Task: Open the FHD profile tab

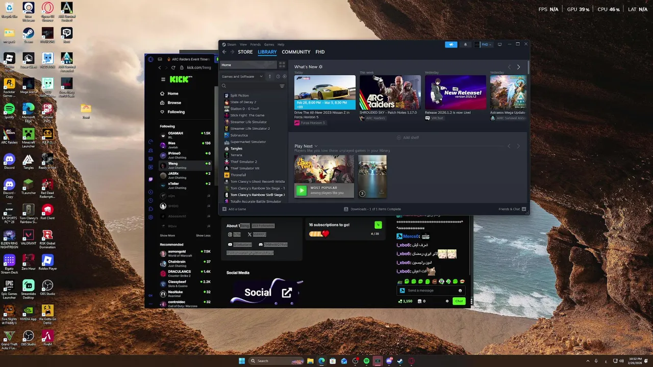Action: 320,52
